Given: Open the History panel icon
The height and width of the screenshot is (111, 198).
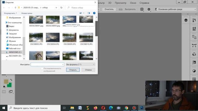Looking at the screenshot, I should [194, 20].
